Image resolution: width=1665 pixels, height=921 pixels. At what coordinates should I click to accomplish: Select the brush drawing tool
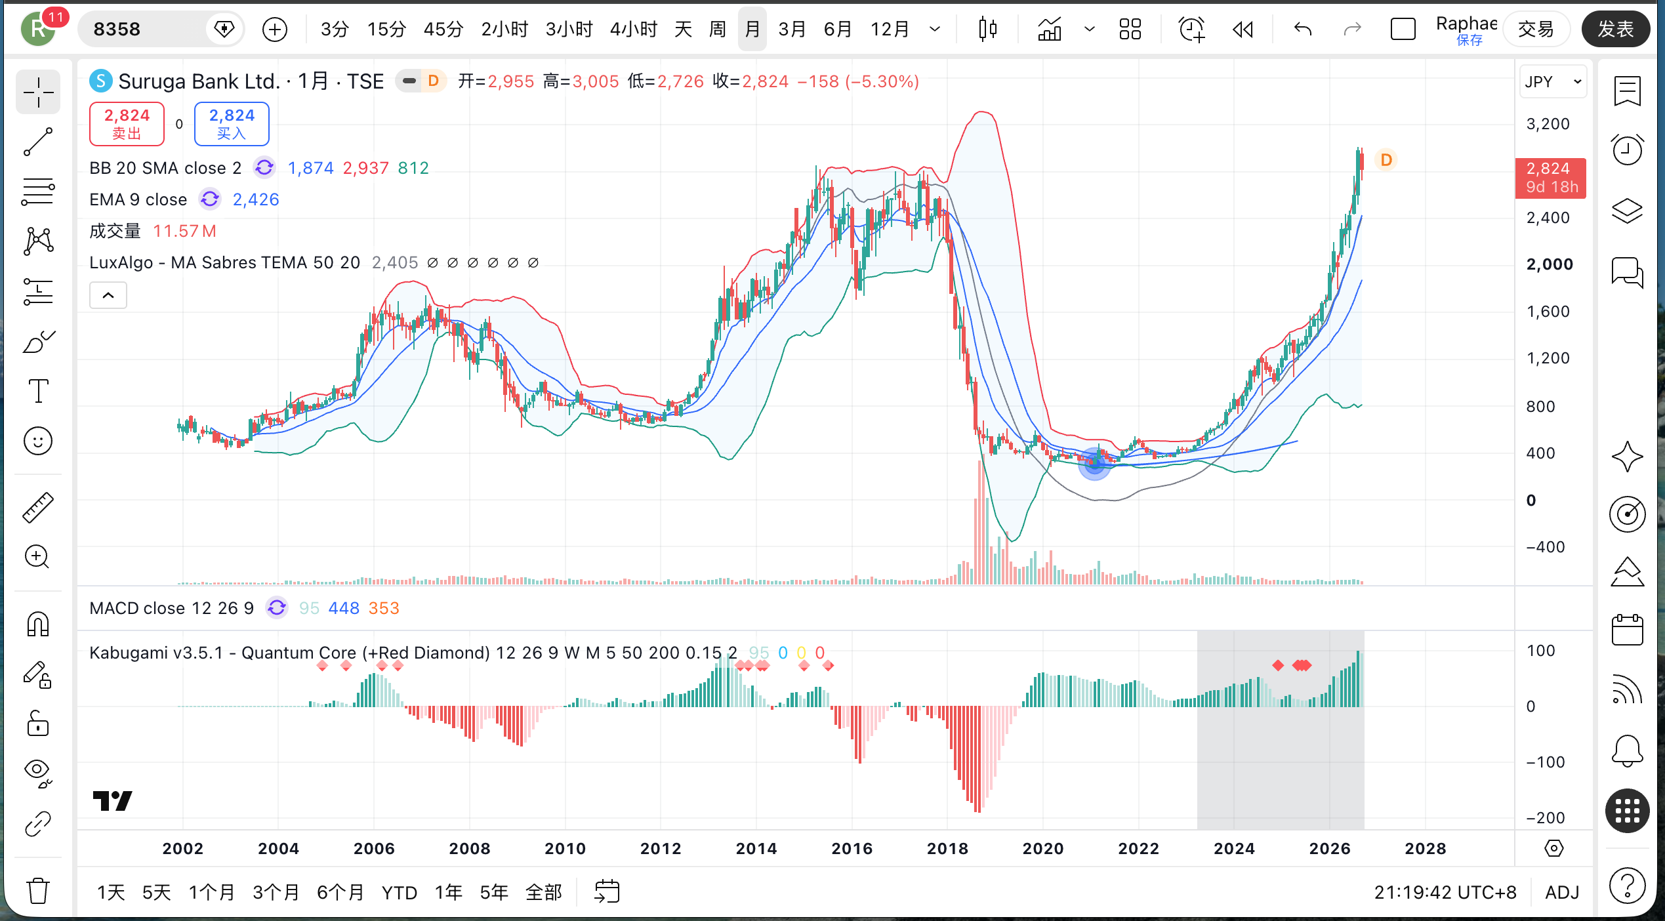[38, 342]
